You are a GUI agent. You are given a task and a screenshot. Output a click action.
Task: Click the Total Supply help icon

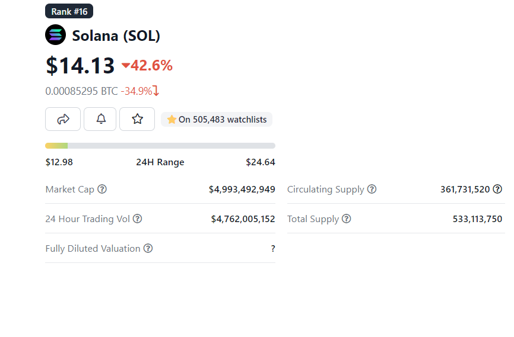coord(346,219)
